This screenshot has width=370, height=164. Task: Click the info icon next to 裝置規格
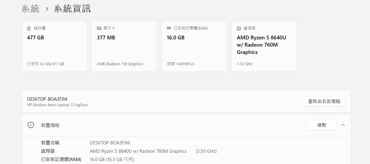pyautogui.click(x=31, y=125)
